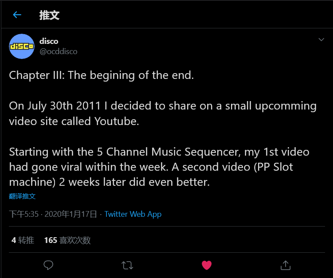
Task: Unlike the tweet with the red heart
Action: (x=207, y=265)
